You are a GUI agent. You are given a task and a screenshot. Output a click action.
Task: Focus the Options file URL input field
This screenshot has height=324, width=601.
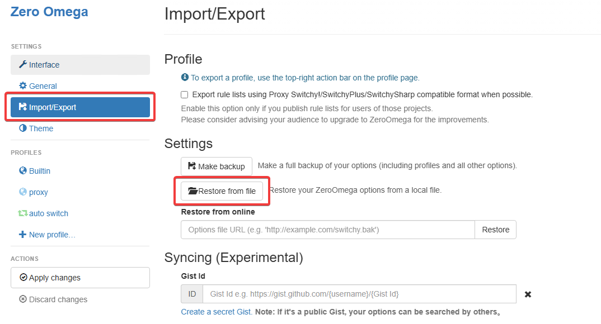[x=327, y=230]
